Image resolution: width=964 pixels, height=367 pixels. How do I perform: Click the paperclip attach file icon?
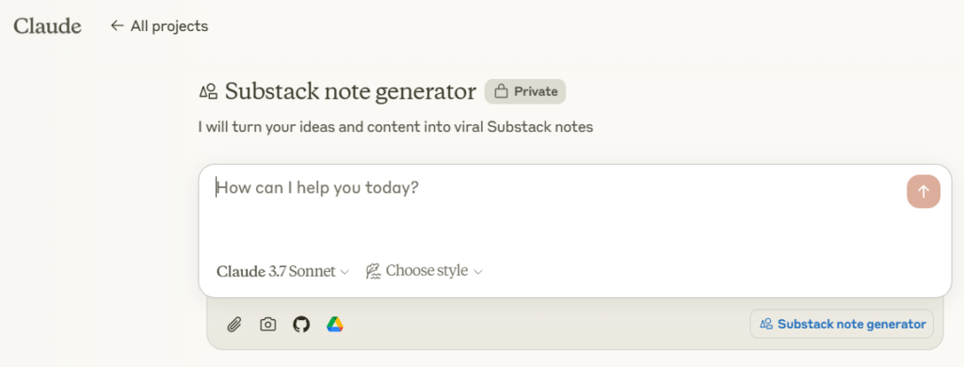234,324
